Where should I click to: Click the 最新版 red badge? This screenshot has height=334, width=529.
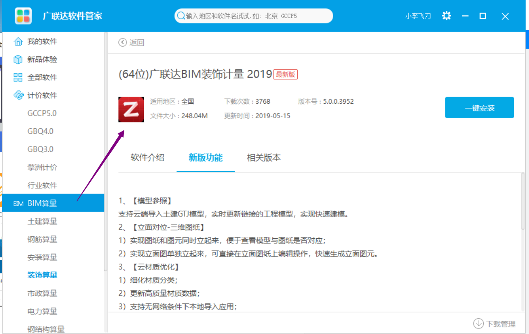click(286, 75)
